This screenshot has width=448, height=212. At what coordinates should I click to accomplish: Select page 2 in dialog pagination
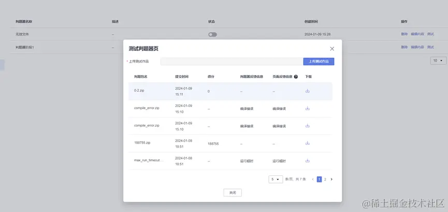pos(325,179)
